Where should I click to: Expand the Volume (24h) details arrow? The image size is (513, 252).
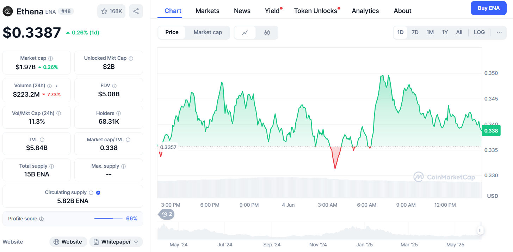pyautogui.click(x=57, y=86)
